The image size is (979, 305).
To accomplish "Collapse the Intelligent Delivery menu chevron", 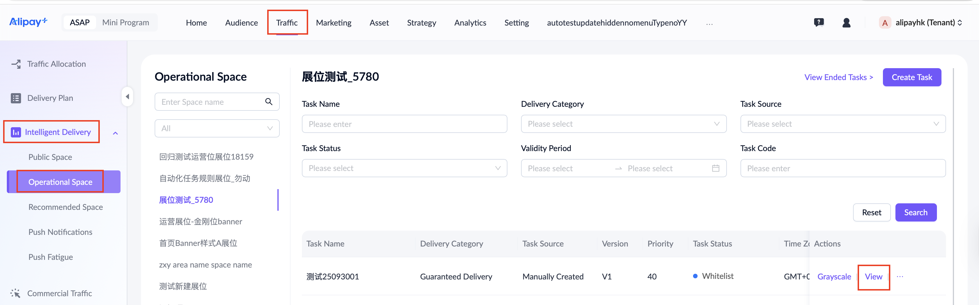I will coord(115,133).
